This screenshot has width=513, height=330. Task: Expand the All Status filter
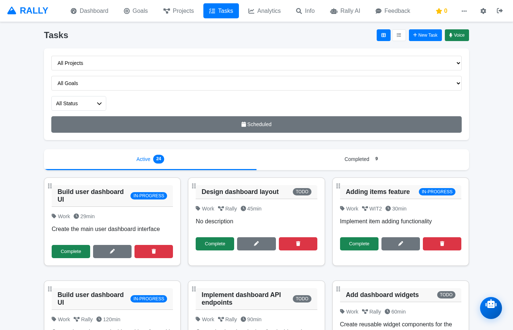click(x=78, y=103)
